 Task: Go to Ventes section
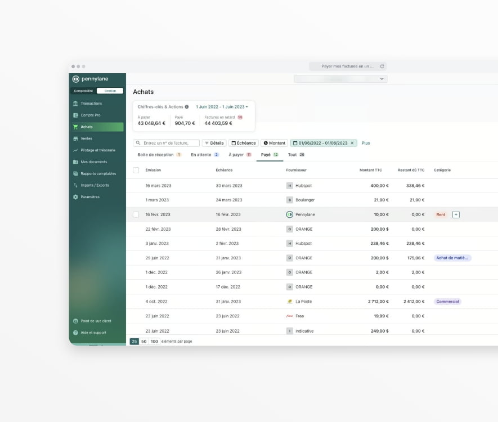[87, 139]
